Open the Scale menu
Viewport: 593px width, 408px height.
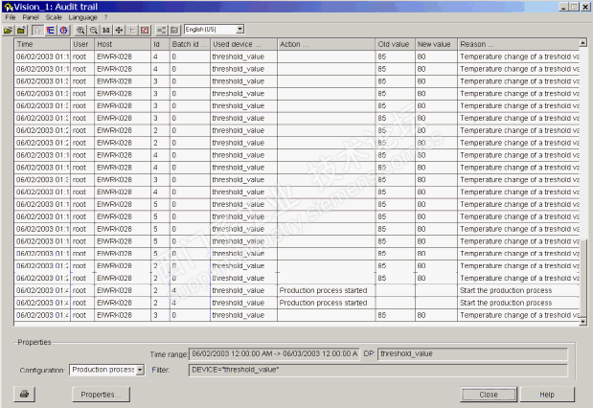tap(54, 17)
